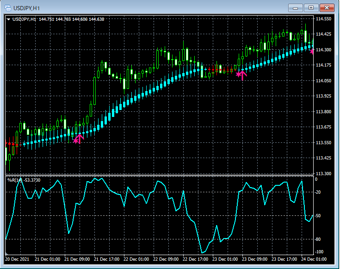Screen dimensions: 340x269
Task: Click the pink buy arrow near 23 Dec 01:00
Action: point(241,74)
